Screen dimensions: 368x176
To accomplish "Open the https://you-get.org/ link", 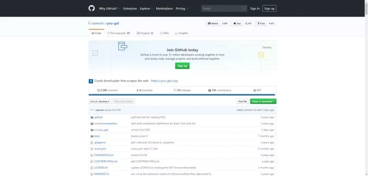I will click(164, 81).
